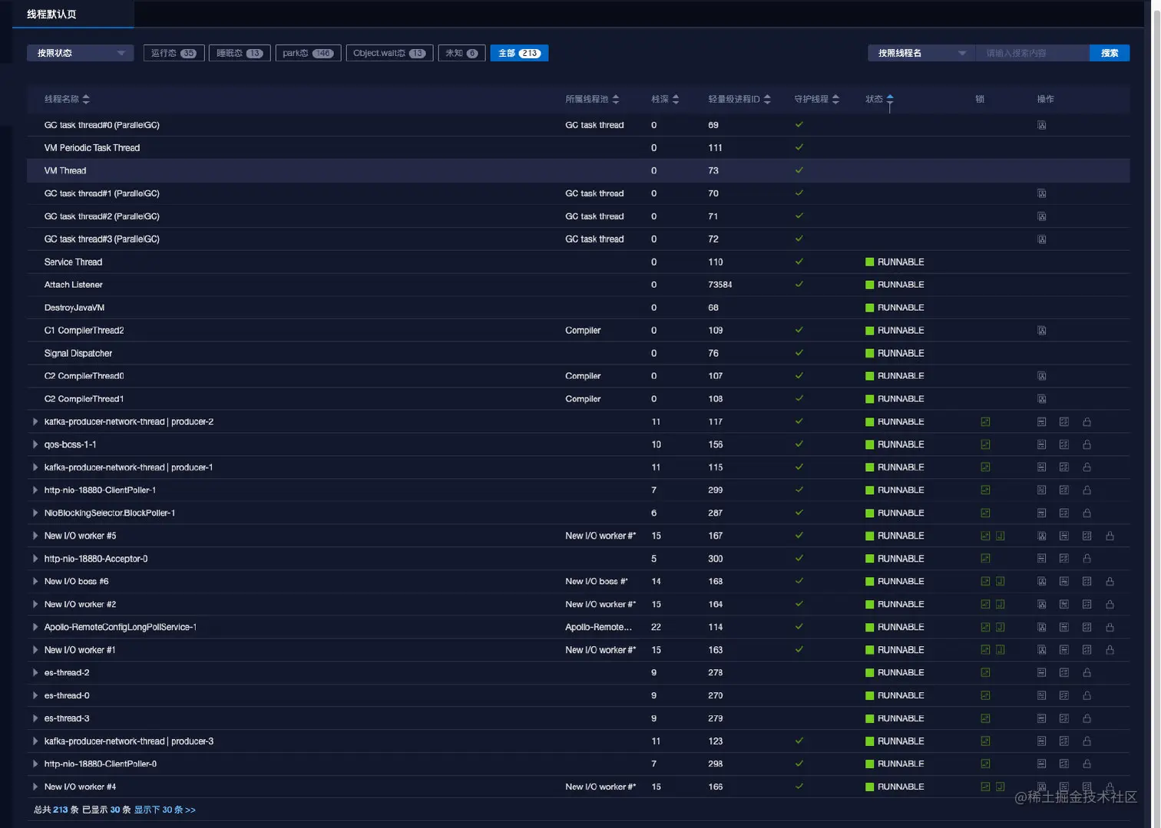Sort the 状态 column with its arrows
Image resolution: width=1161 pixels, height=828 pixels.
(890, 99)
